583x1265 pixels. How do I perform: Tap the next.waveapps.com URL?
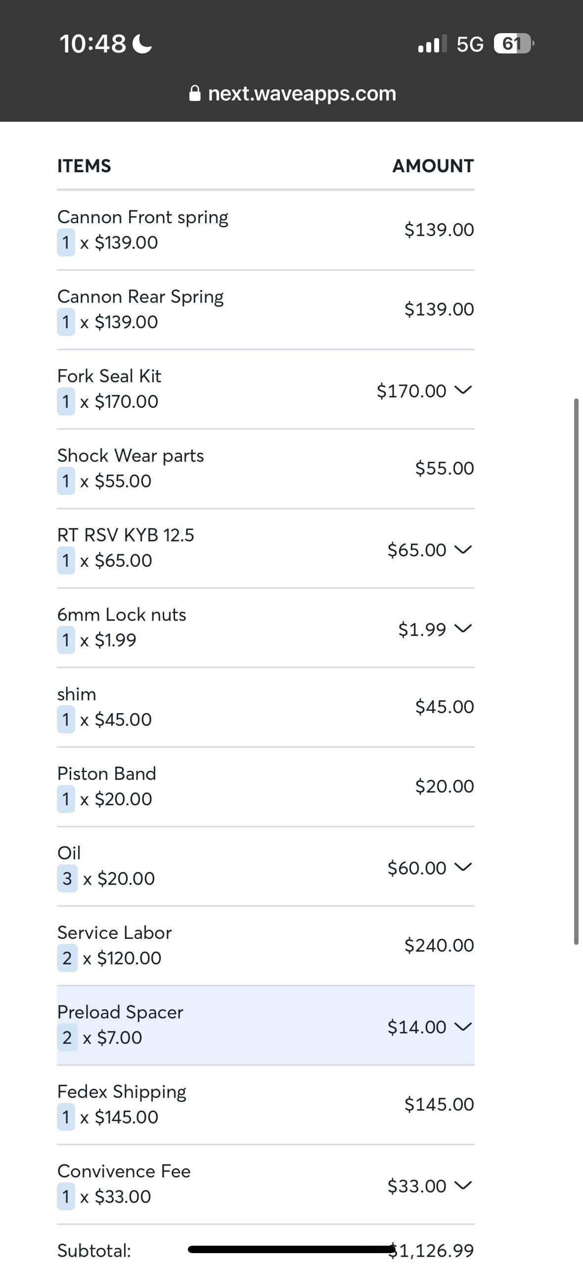[x=302, y=93]
